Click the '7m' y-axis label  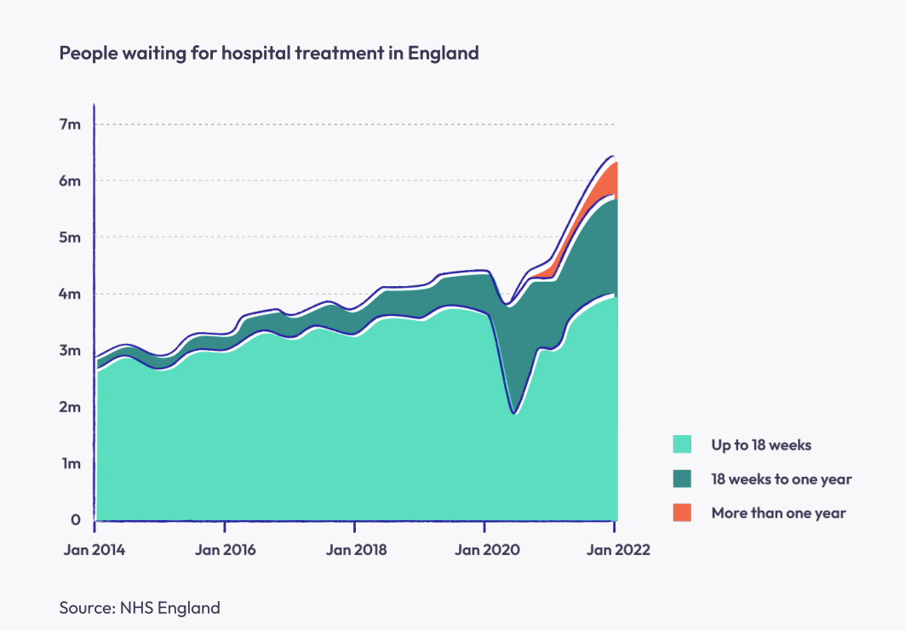[72, 124]
